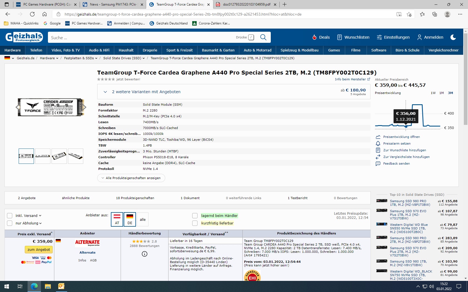Click Zur Vergleichsliste hinzufügen icon
The width and height of the screenshot is (468, 292).
[x=378, y=157]
